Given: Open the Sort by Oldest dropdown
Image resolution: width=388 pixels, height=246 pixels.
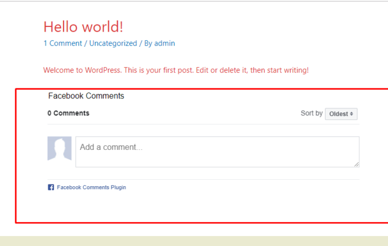Looking at the screenshot, I should tap(341, 114).
